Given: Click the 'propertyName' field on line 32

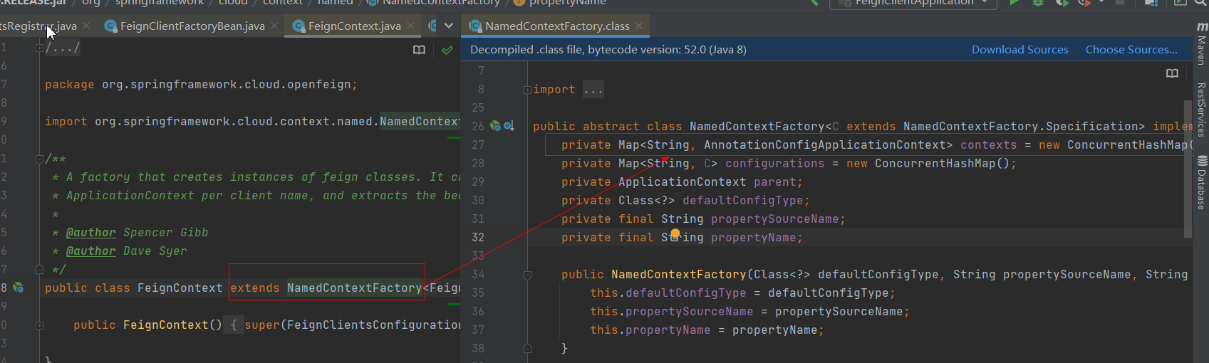Looking at the screenshot, I should [x=754, y=238].
